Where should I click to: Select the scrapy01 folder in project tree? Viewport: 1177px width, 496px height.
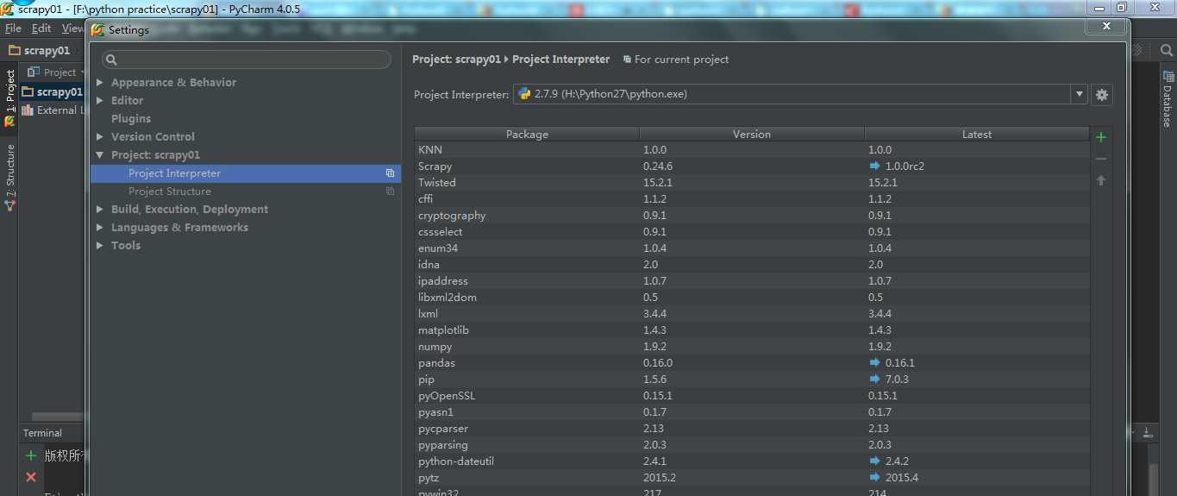(x=53, y=91)
